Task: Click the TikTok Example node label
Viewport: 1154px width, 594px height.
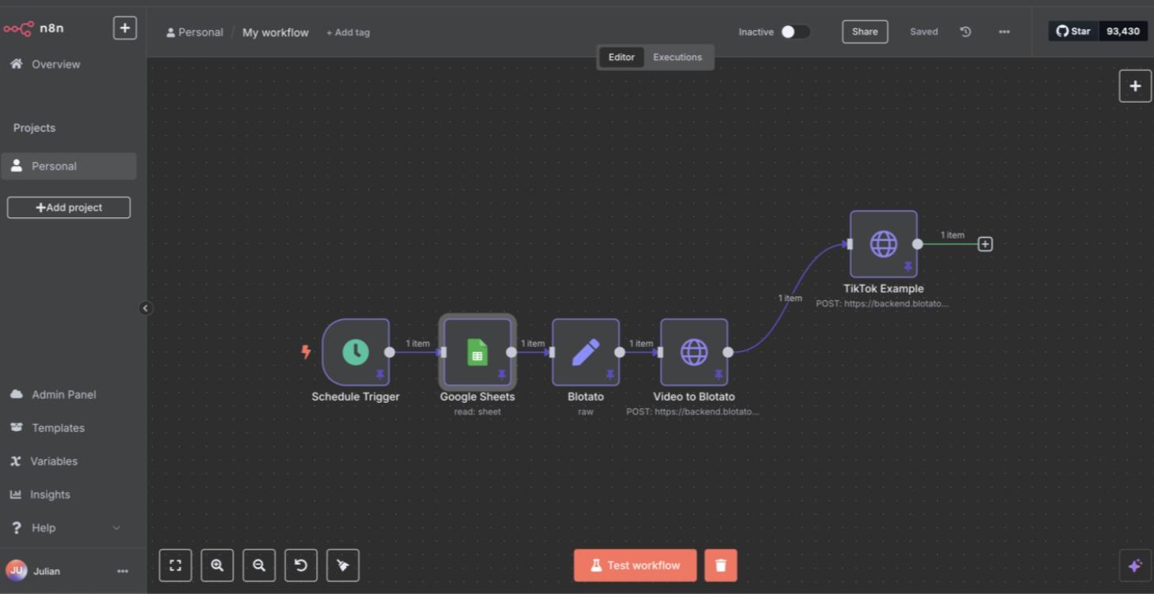Action: [x=884, y=288]
